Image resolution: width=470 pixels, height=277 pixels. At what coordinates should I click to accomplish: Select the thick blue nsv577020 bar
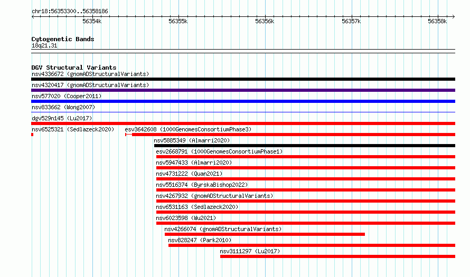coord(243,101)
